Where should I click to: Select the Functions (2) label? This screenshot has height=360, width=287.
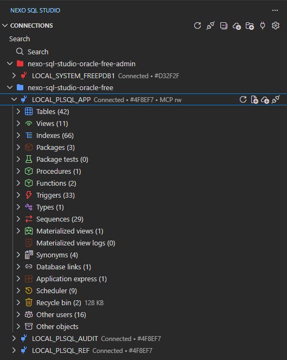tap(56, 183)
